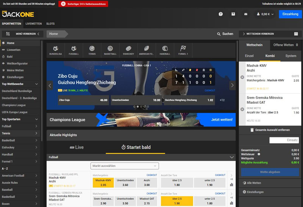Switch to Live highlights tab
Image resolution: width=303 pixels, height=207 pixels.
pyautogui.click(x=77, y=147)
